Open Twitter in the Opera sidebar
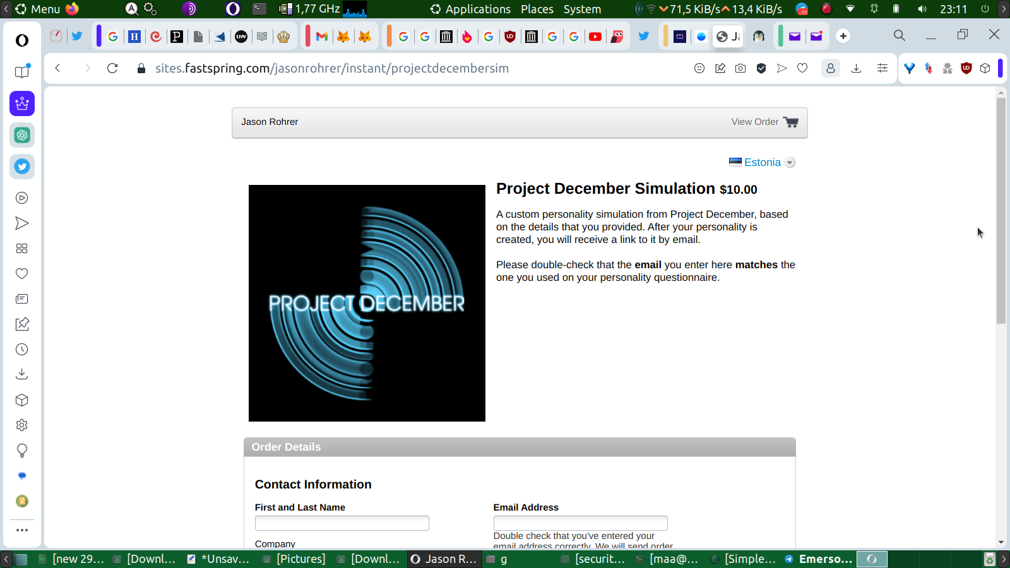The image size is (1010, 568). pyautogui.click(x=22, y=167)
